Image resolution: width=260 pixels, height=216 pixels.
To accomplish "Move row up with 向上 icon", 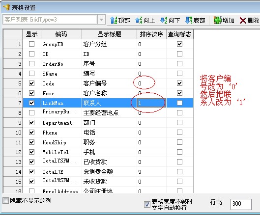I will (x=139, y=20).
